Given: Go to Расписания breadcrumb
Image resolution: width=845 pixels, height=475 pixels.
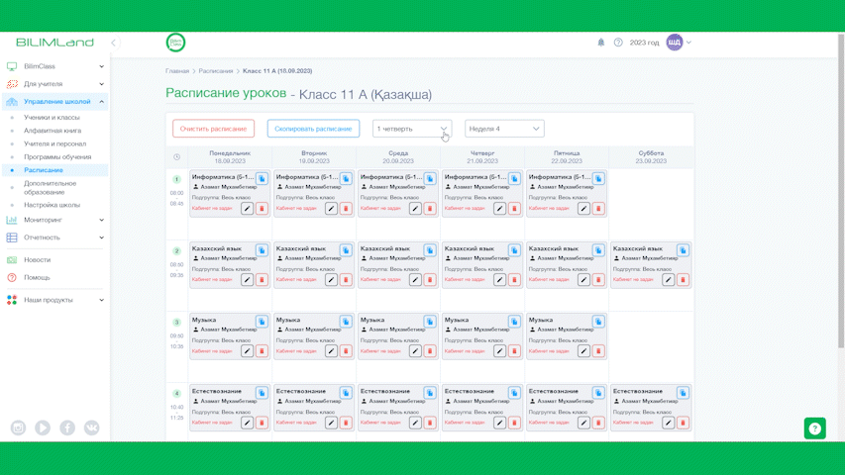Looking at the screenshot, I should 216,71.
